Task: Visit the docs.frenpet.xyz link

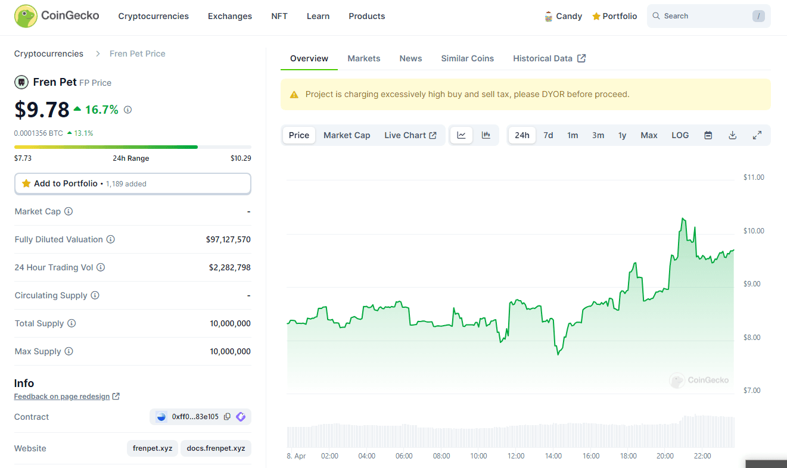Action: 216,448
